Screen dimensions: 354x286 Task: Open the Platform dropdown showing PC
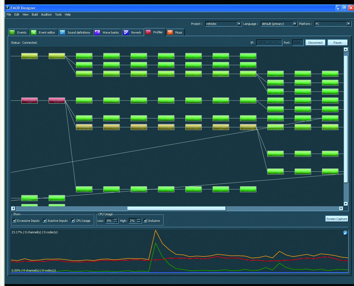tap(349, 24)
